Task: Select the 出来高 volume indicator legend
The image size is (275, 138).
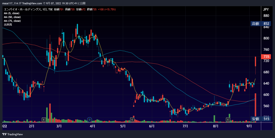Action: tap(8, 25)
